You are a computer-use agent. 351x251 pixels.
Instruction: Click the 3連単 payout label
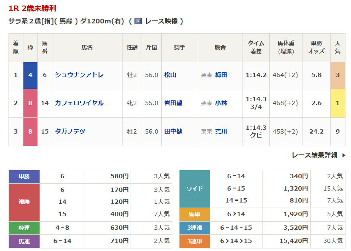pos(194,241)
